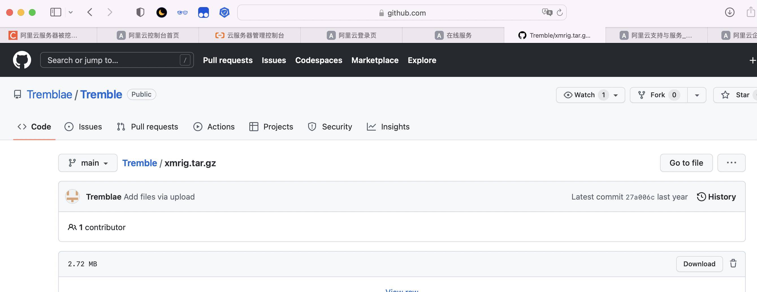757x292 pixels.
Task: Click the Fork button
Action: (x=659, y=95)
